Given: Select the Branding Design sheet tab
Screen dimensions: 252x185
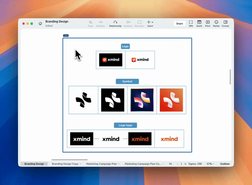Looking at the screenshot, I should [x=34, y=164].
